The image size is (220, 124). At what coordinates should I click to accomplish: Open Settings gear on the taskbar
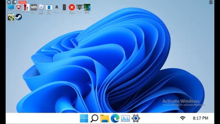click(x=136, y=118)
